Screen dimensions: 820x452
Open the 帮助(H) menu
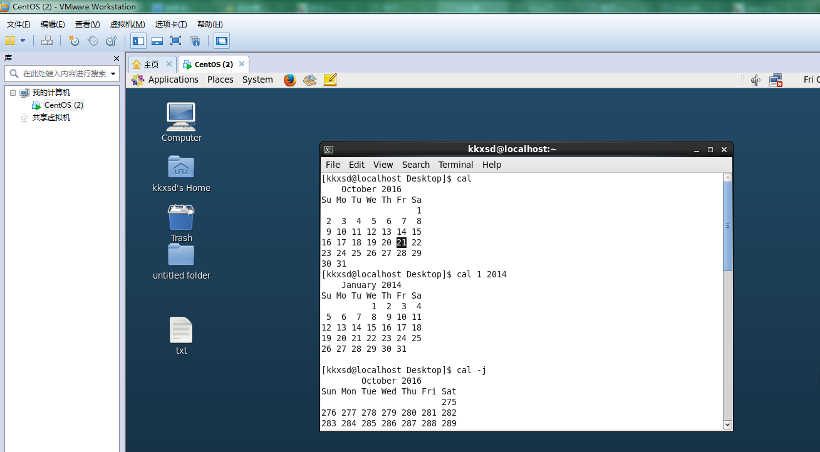click(x=210, y=24)
